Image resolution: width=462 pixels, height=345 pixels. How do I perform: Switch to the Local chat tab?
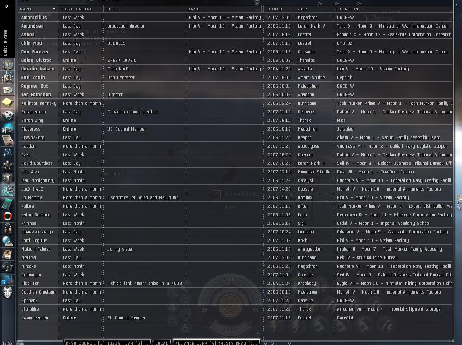162,343
